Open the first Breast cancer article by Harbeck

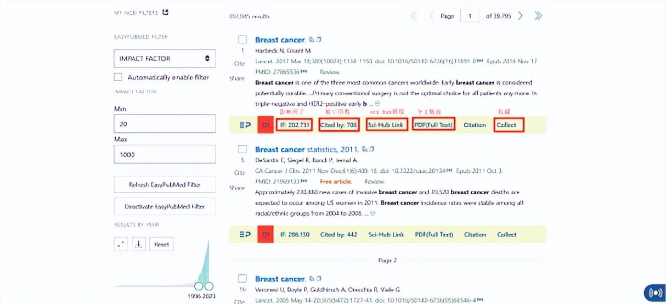[x=280, y=40]
